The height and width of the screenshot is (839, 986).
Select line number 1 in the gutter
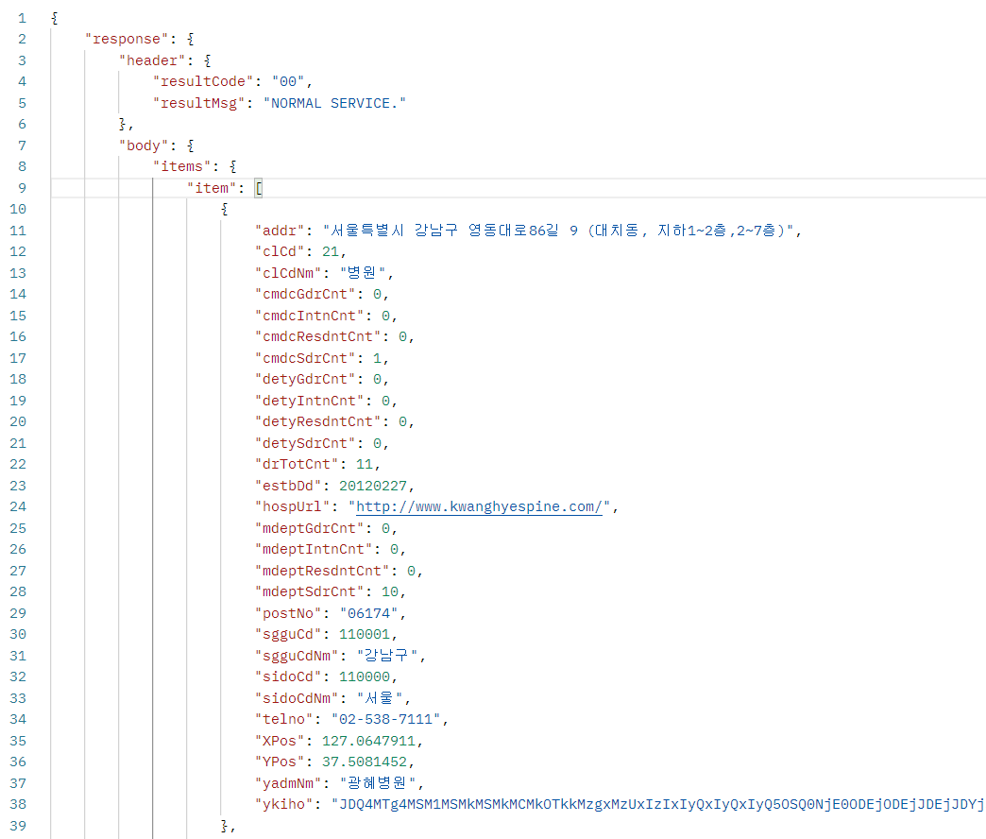21,17
